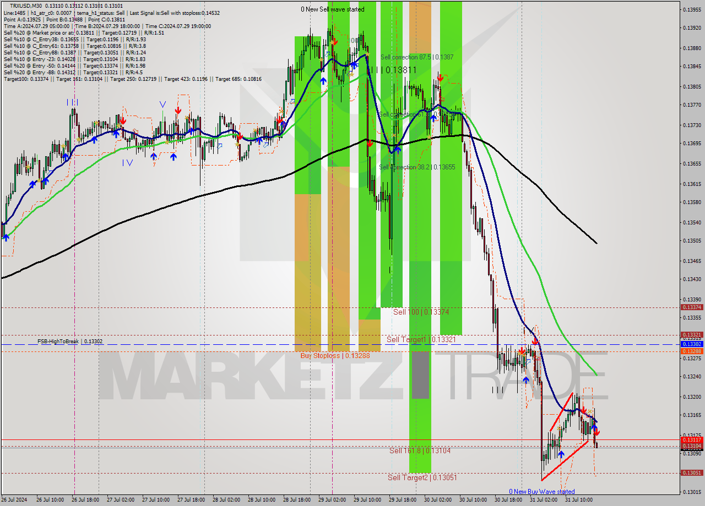Viewport: 705px width, 506px height.
Task: Click the 'Sell 161.8 | 0.13104' label
Action: (x=420, y=450)
